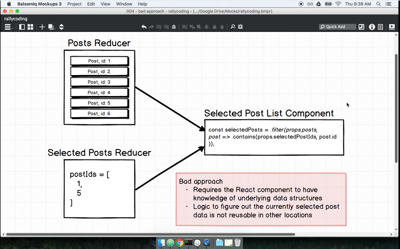The image size is (400, 249).
Task: Select the Duplicate Mockup toolbar icon
Action: tap(52, 27)
